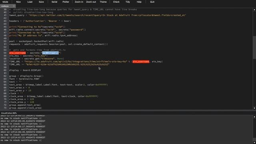The height and width of the screenshot is (144, 256).
Task: Open the Plotter panel
Action: [66, 2]
